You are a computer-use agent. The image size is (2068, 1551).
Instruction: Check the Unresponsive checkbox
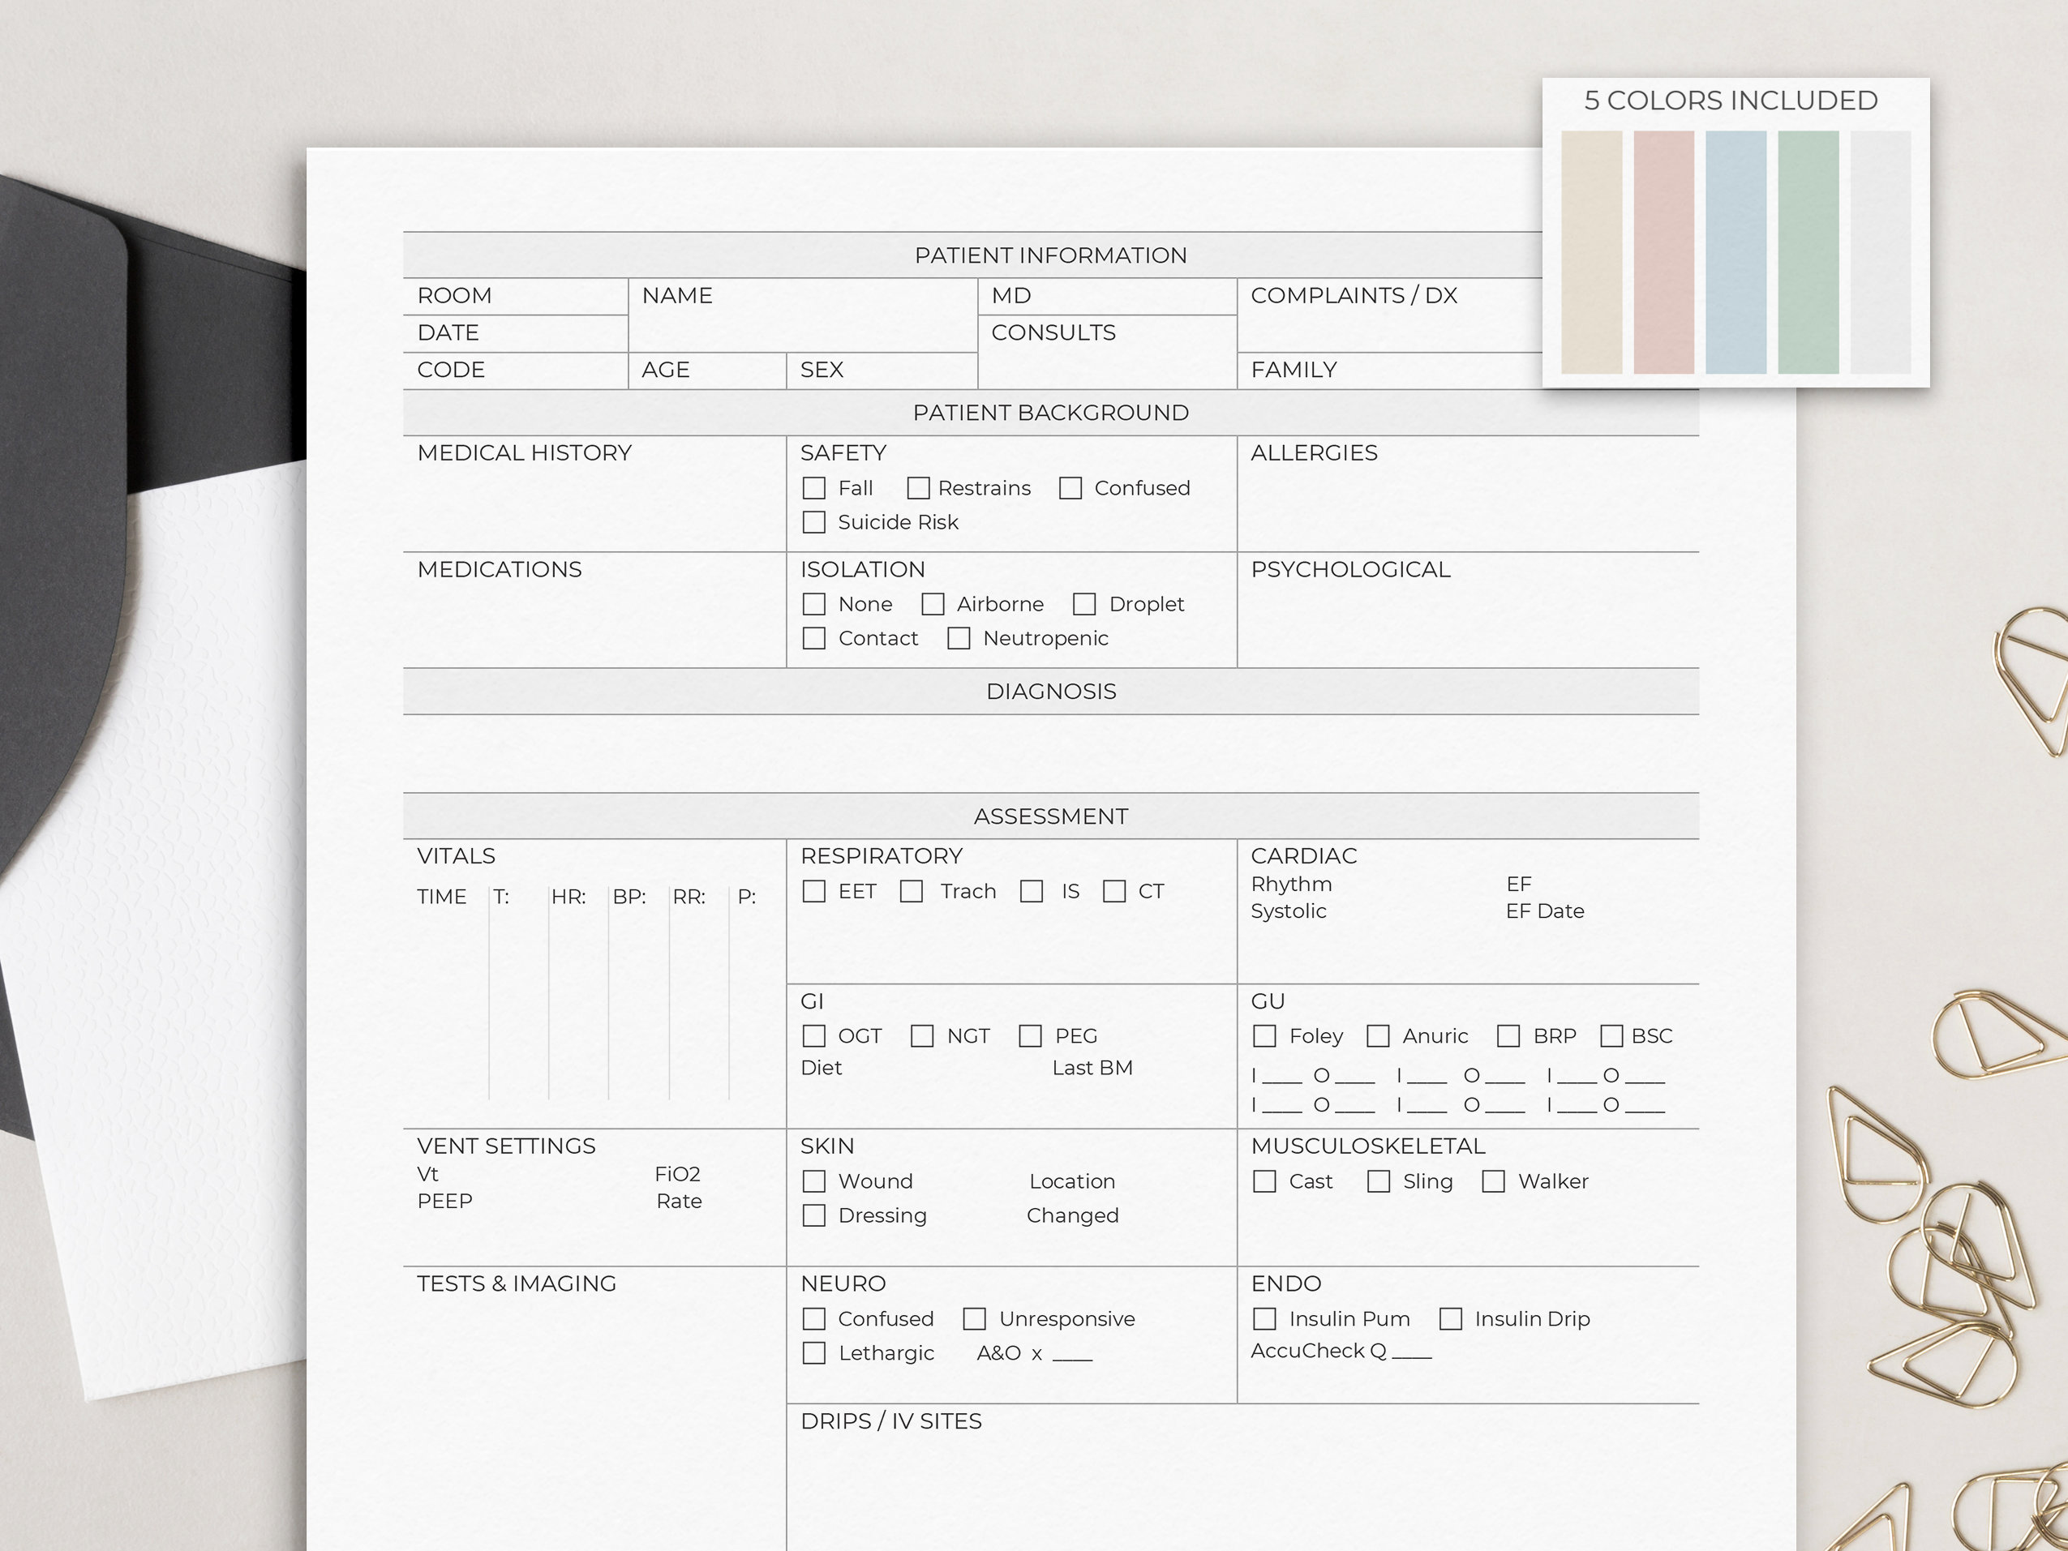click(x=975, y=1318)
